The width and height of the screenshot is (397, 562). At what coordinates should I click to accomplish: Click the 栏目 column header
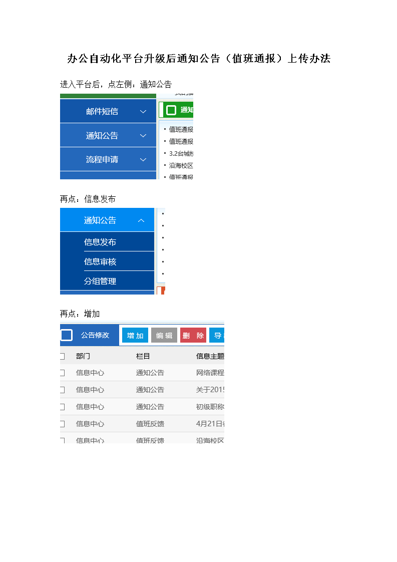point(143,356)
